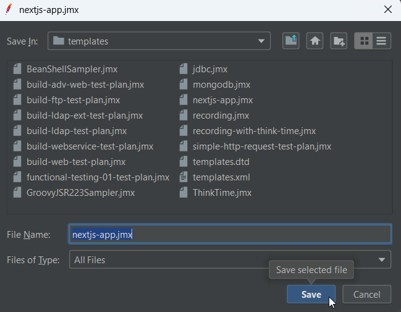Select BeanShellSampler.jmx file name
The height and width of the screenshot is (312, 401).
click(x=72, y=69)
